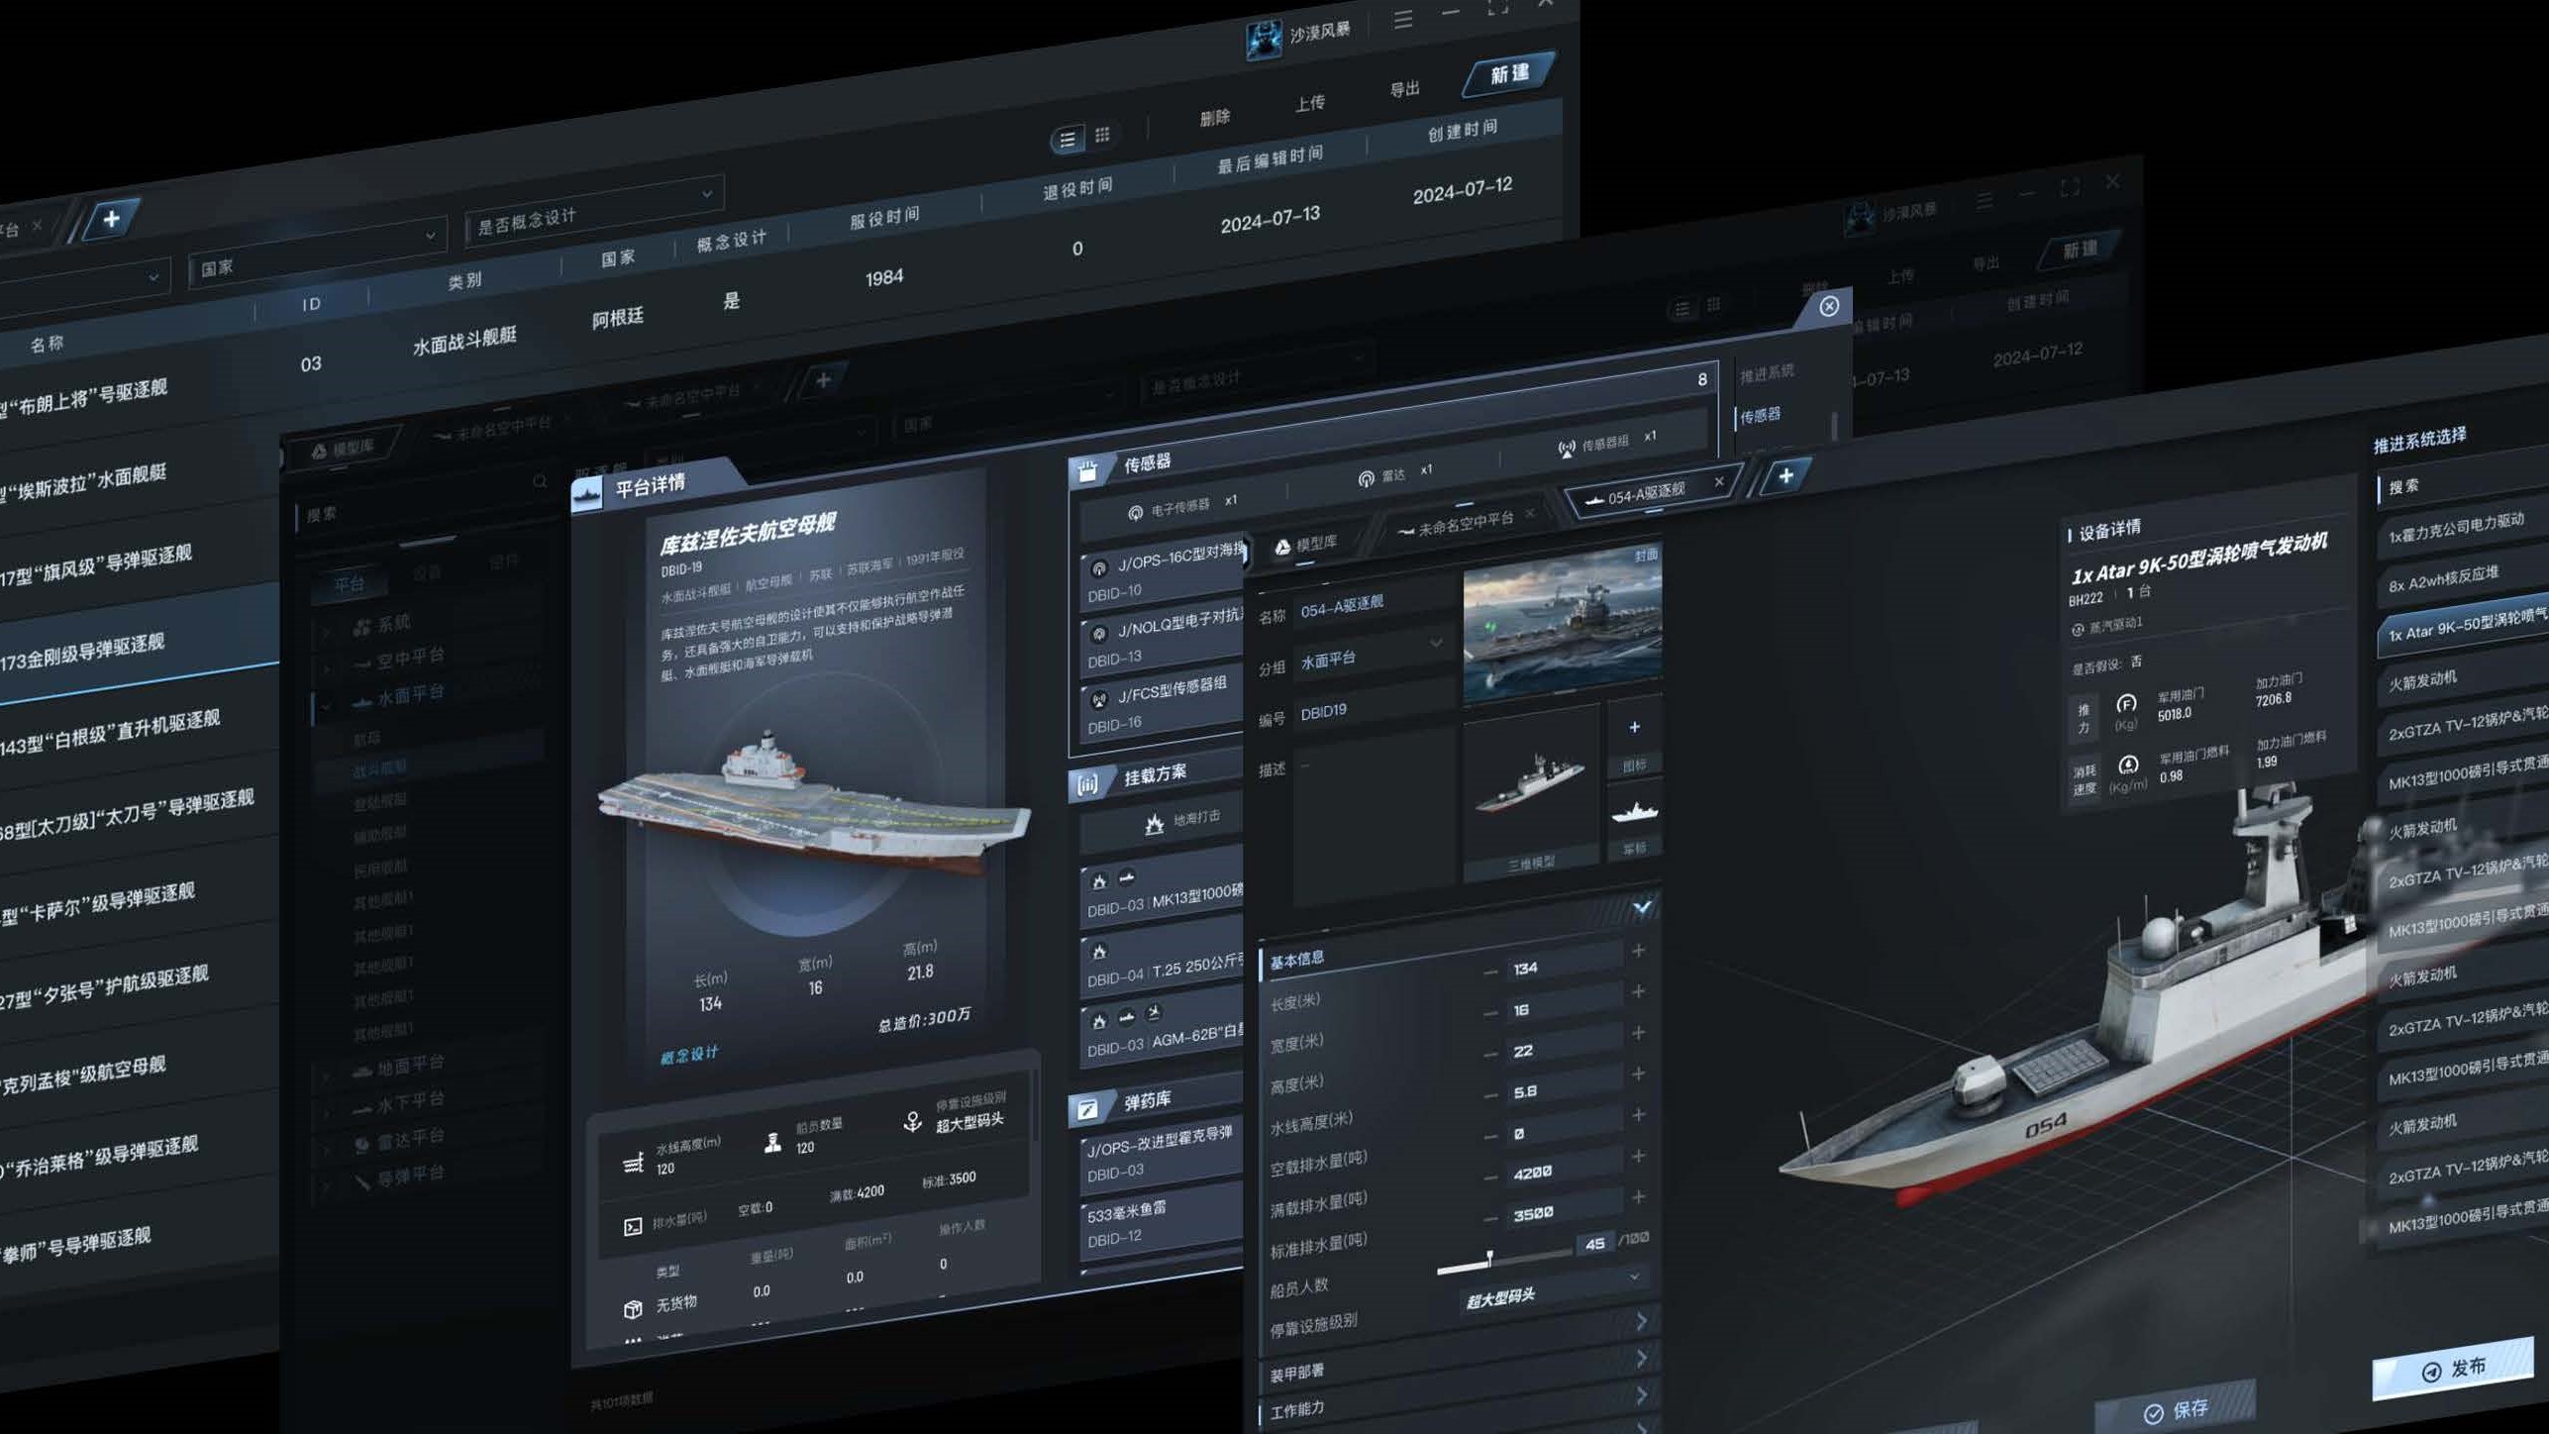Image resolution: width=2549 pixels, height=1434 pixels.
Task: Click the 排水量 displacement icon
Action: (633, 1227)
